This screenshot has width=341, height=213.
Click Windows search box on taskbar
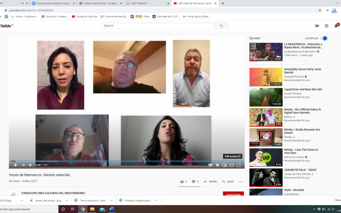click(29, 209)
